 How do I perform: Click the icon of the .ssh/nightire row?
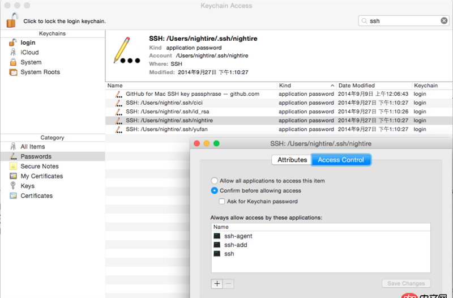[118, 121]
